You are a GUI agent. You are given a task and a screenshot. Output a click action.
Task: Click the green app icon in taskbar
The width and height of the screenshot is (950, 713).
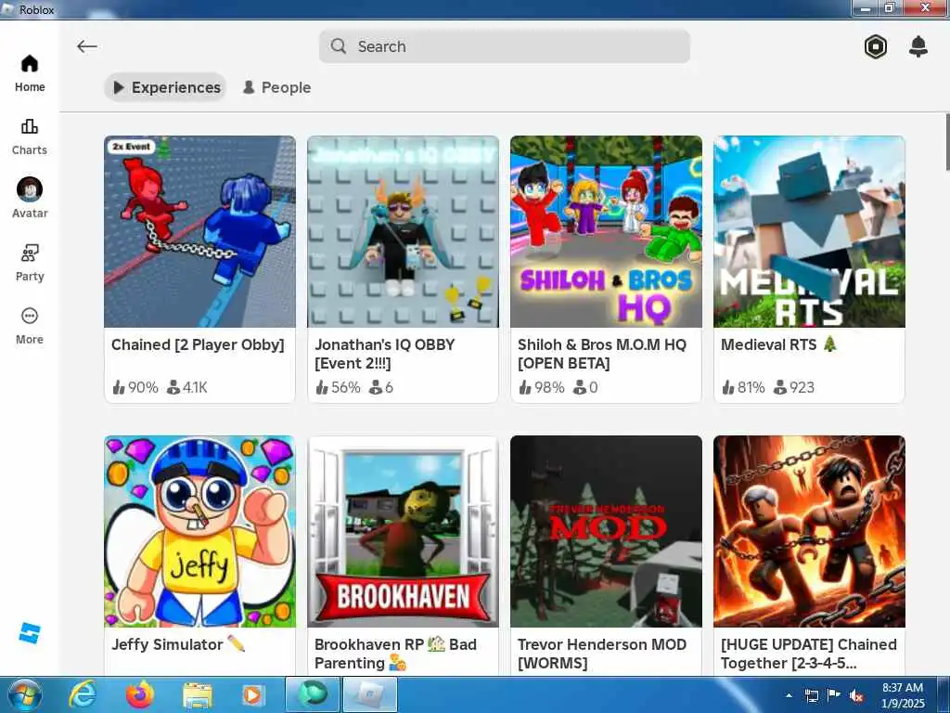(x=312, y=694)
